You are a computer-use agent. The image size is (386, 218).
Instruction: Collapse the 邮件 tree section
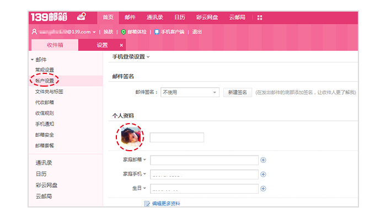pyautogui.click(x=32, y=60)
